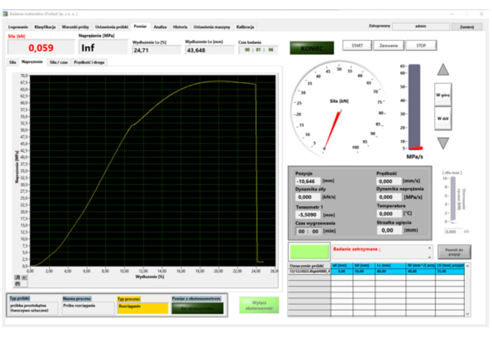Select the sample row 12/12/2022 in table
The height and width of the screenshot is (339, 492).
click(376, 271)
